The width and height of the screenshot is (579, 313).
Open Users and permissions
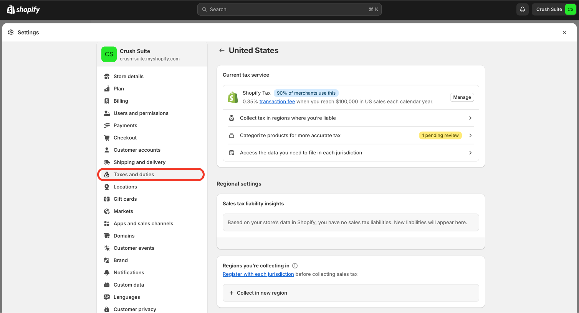coord(152,113)
